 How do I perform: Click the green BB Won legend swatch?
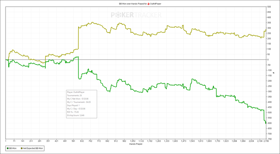click(x=8, y=148)
